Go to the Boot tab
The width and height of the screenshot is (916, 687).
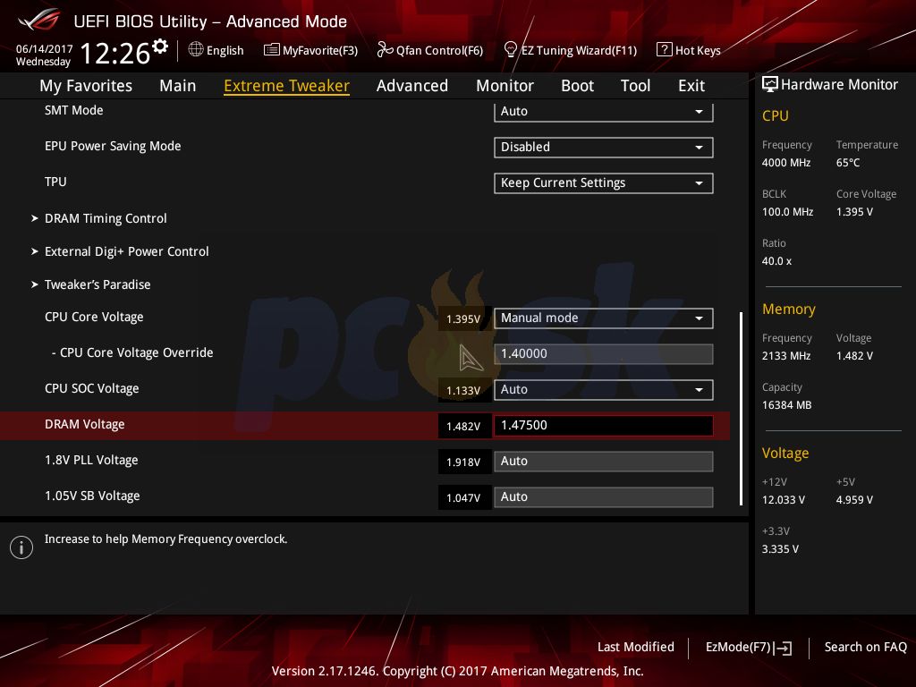[x=577, y=86]
